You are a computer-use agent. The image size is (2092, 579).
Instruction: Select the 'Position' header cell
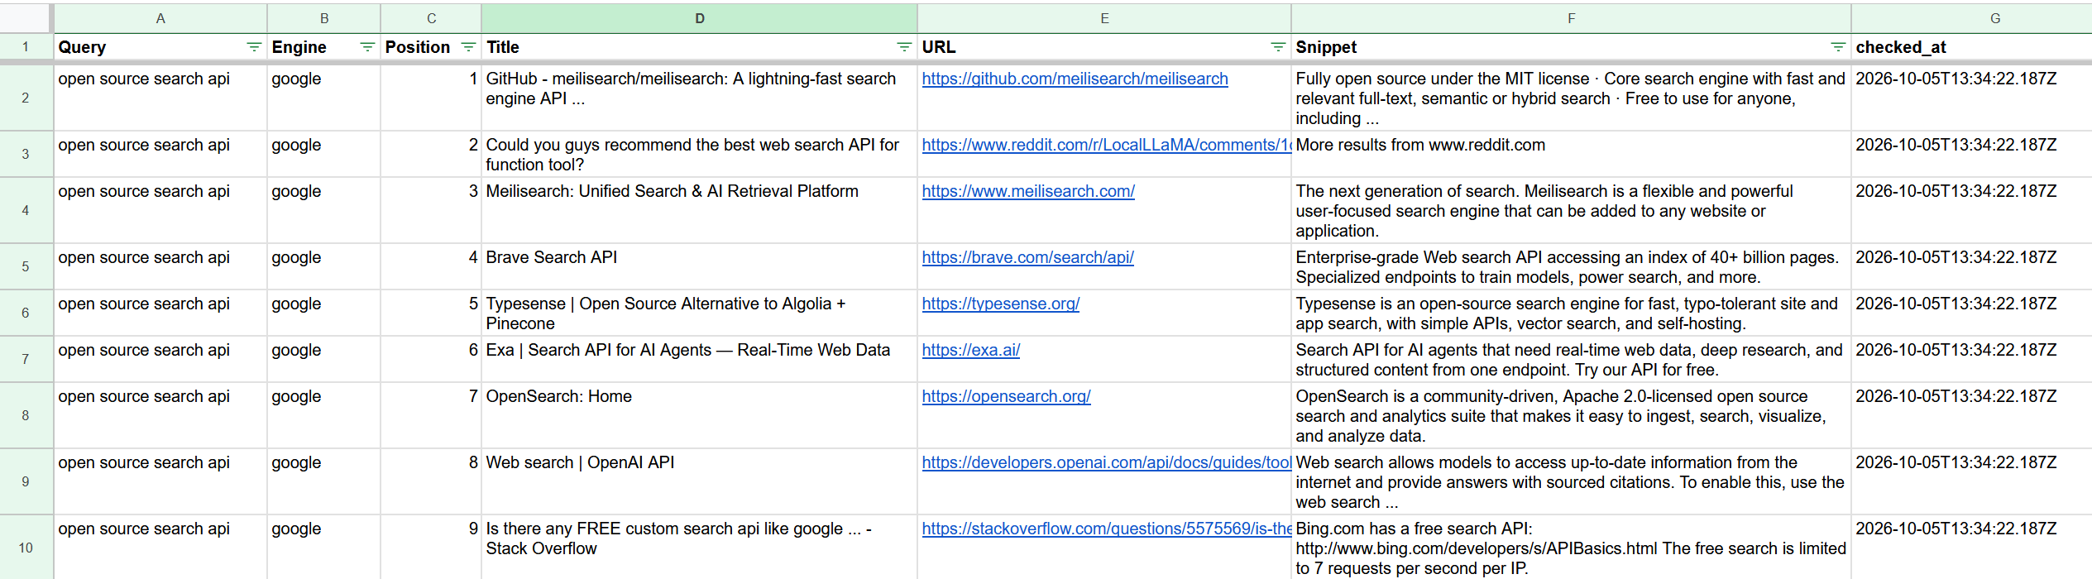431,47
